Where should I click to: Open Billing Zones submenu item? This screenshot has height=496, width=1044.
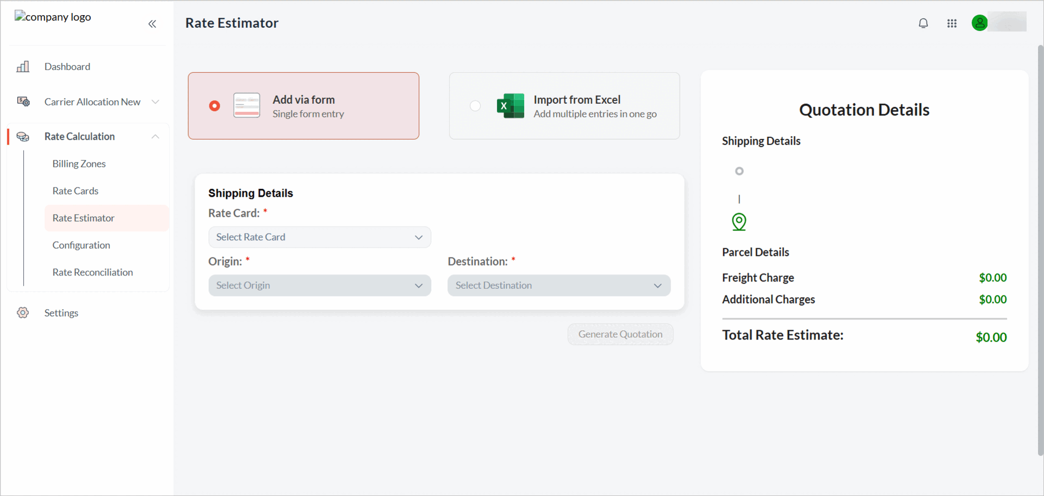(x=79, y=164)
